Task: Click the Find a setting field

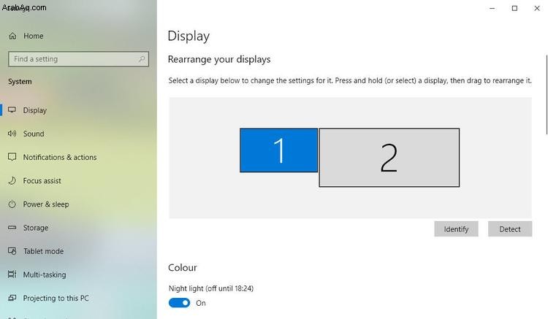Action: pyautogui.click(x=78, y=59)
